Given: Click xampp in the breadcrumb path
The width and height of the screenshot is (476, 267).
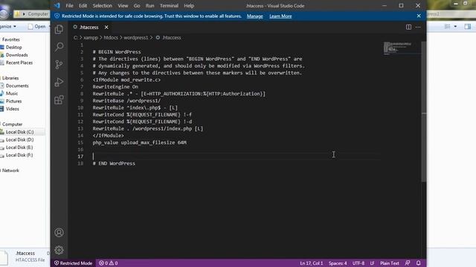Looking at the screenshot, I should click(x=91, y=38).
